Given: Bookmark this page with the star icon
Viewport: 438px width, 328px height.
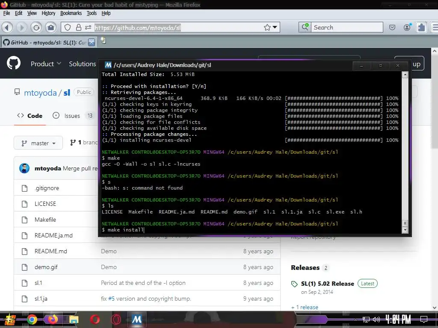Looking at the screenshot, I should 267,27.
